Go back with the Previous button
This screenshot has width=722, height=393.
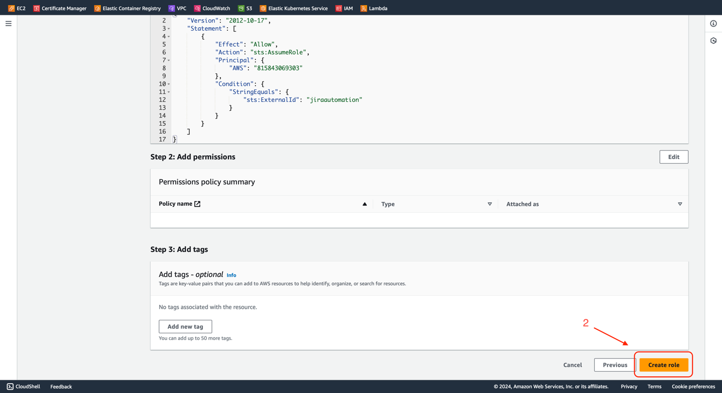point(615,365)
